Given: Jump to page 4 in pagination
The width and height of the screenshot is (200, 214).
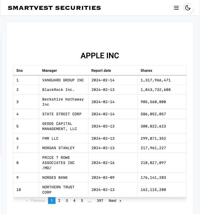Looking at the screenshot, I should (x=74, y=201).
